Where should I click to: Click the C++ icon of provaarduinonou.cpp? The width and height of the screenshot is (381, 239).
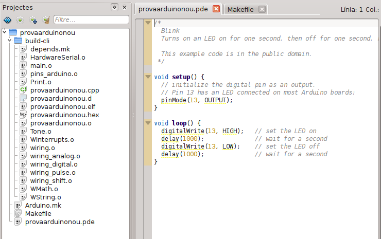23,90
